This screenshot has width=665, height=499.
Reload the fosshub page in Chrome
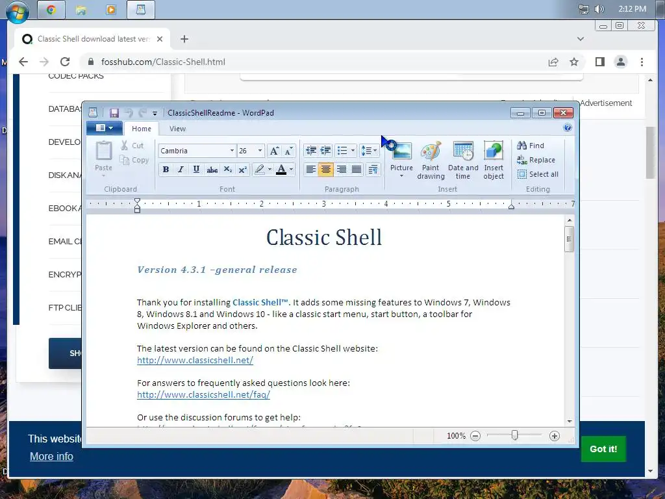(65, 62)
